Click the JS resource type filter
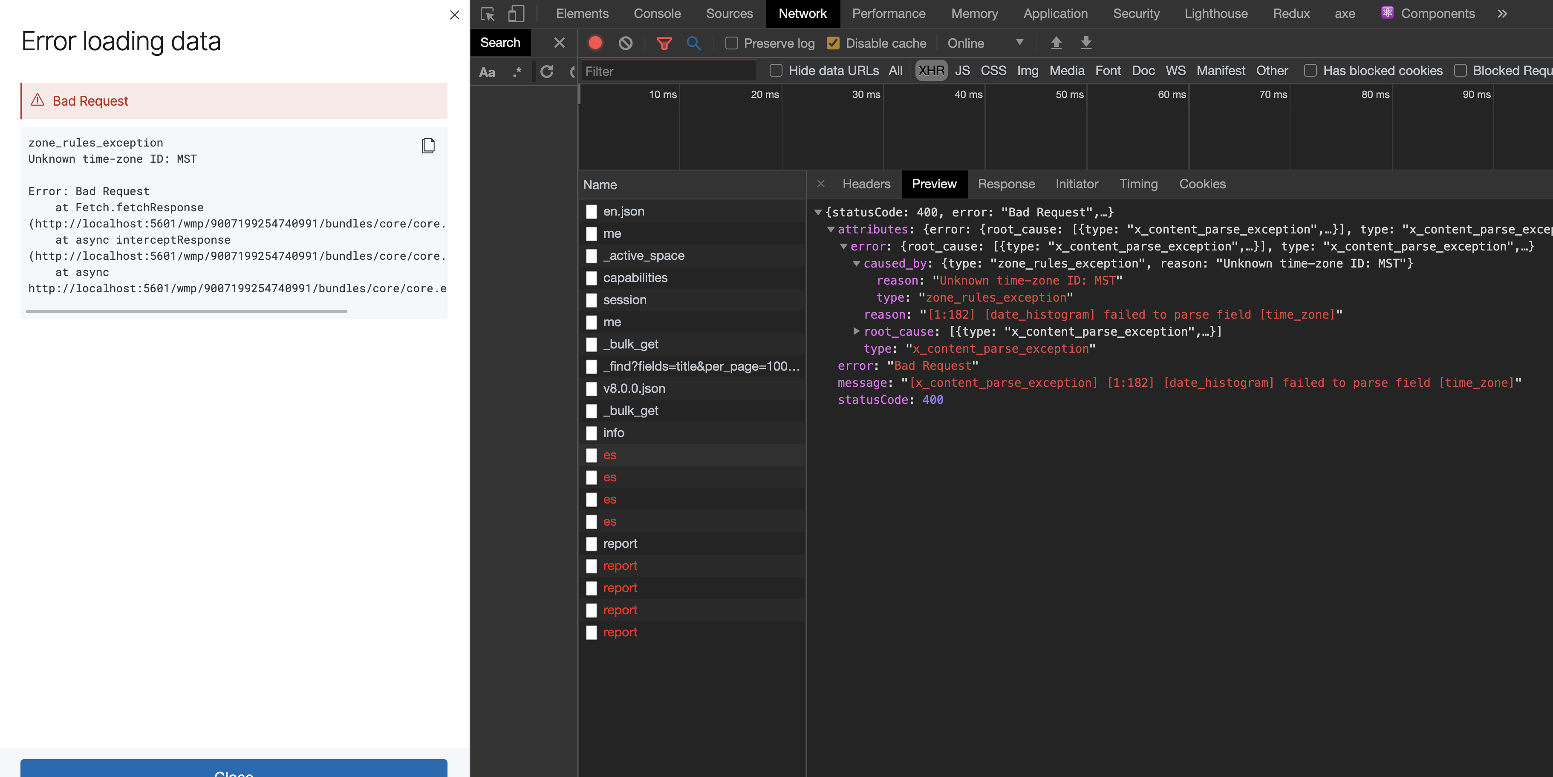 [x=962, y=71]
